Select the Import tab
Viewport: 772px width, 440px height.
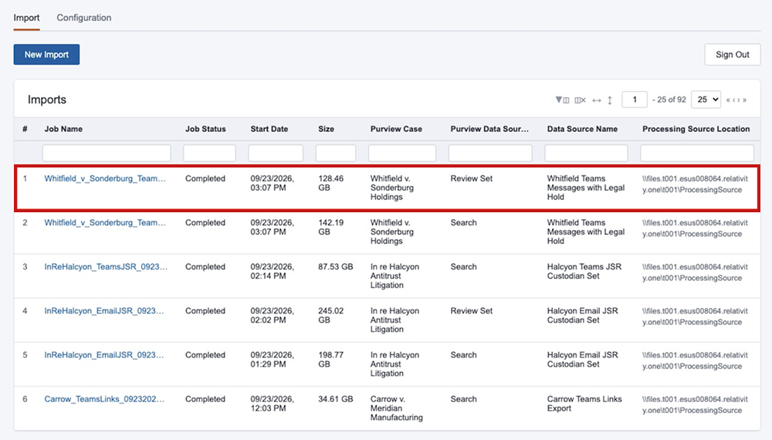click(x=26, y=18)
